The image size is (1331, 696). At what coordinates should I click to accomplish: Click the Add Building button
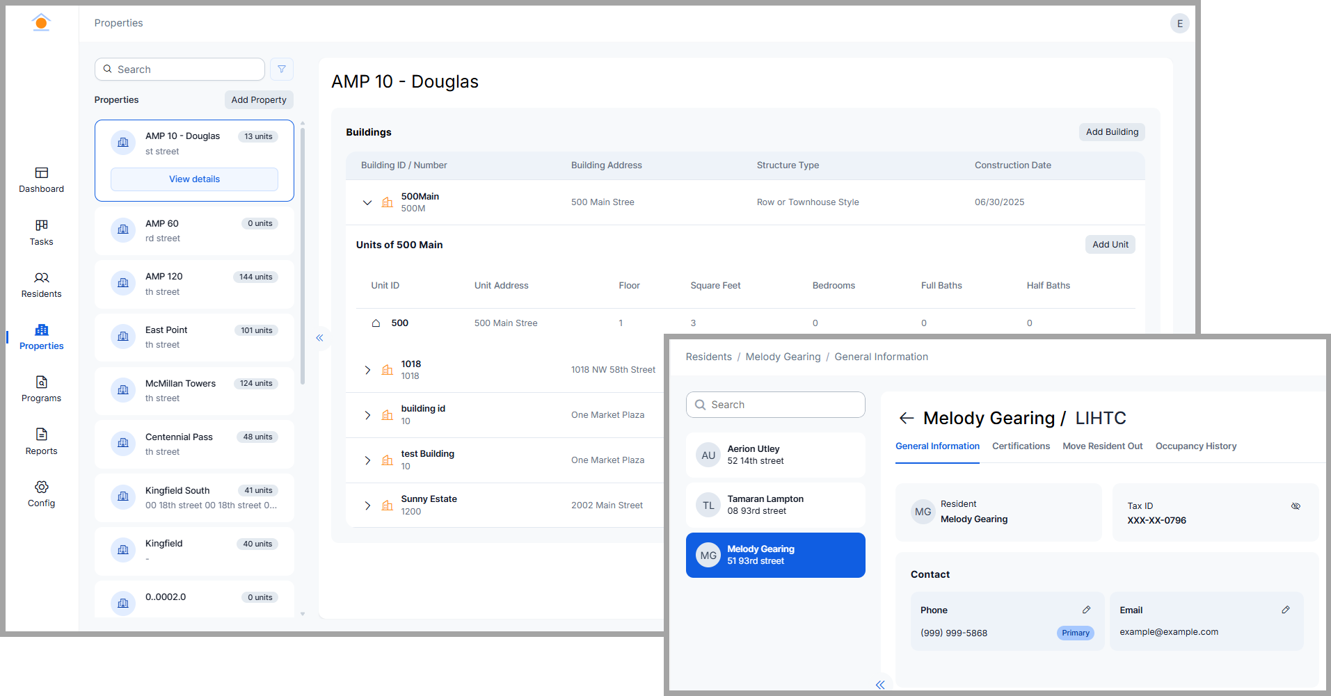[x=1111, y=132]
